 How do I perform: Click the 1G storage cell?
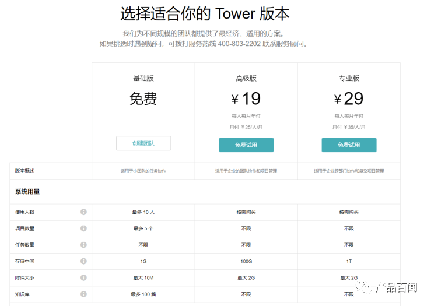click(143, 261)
